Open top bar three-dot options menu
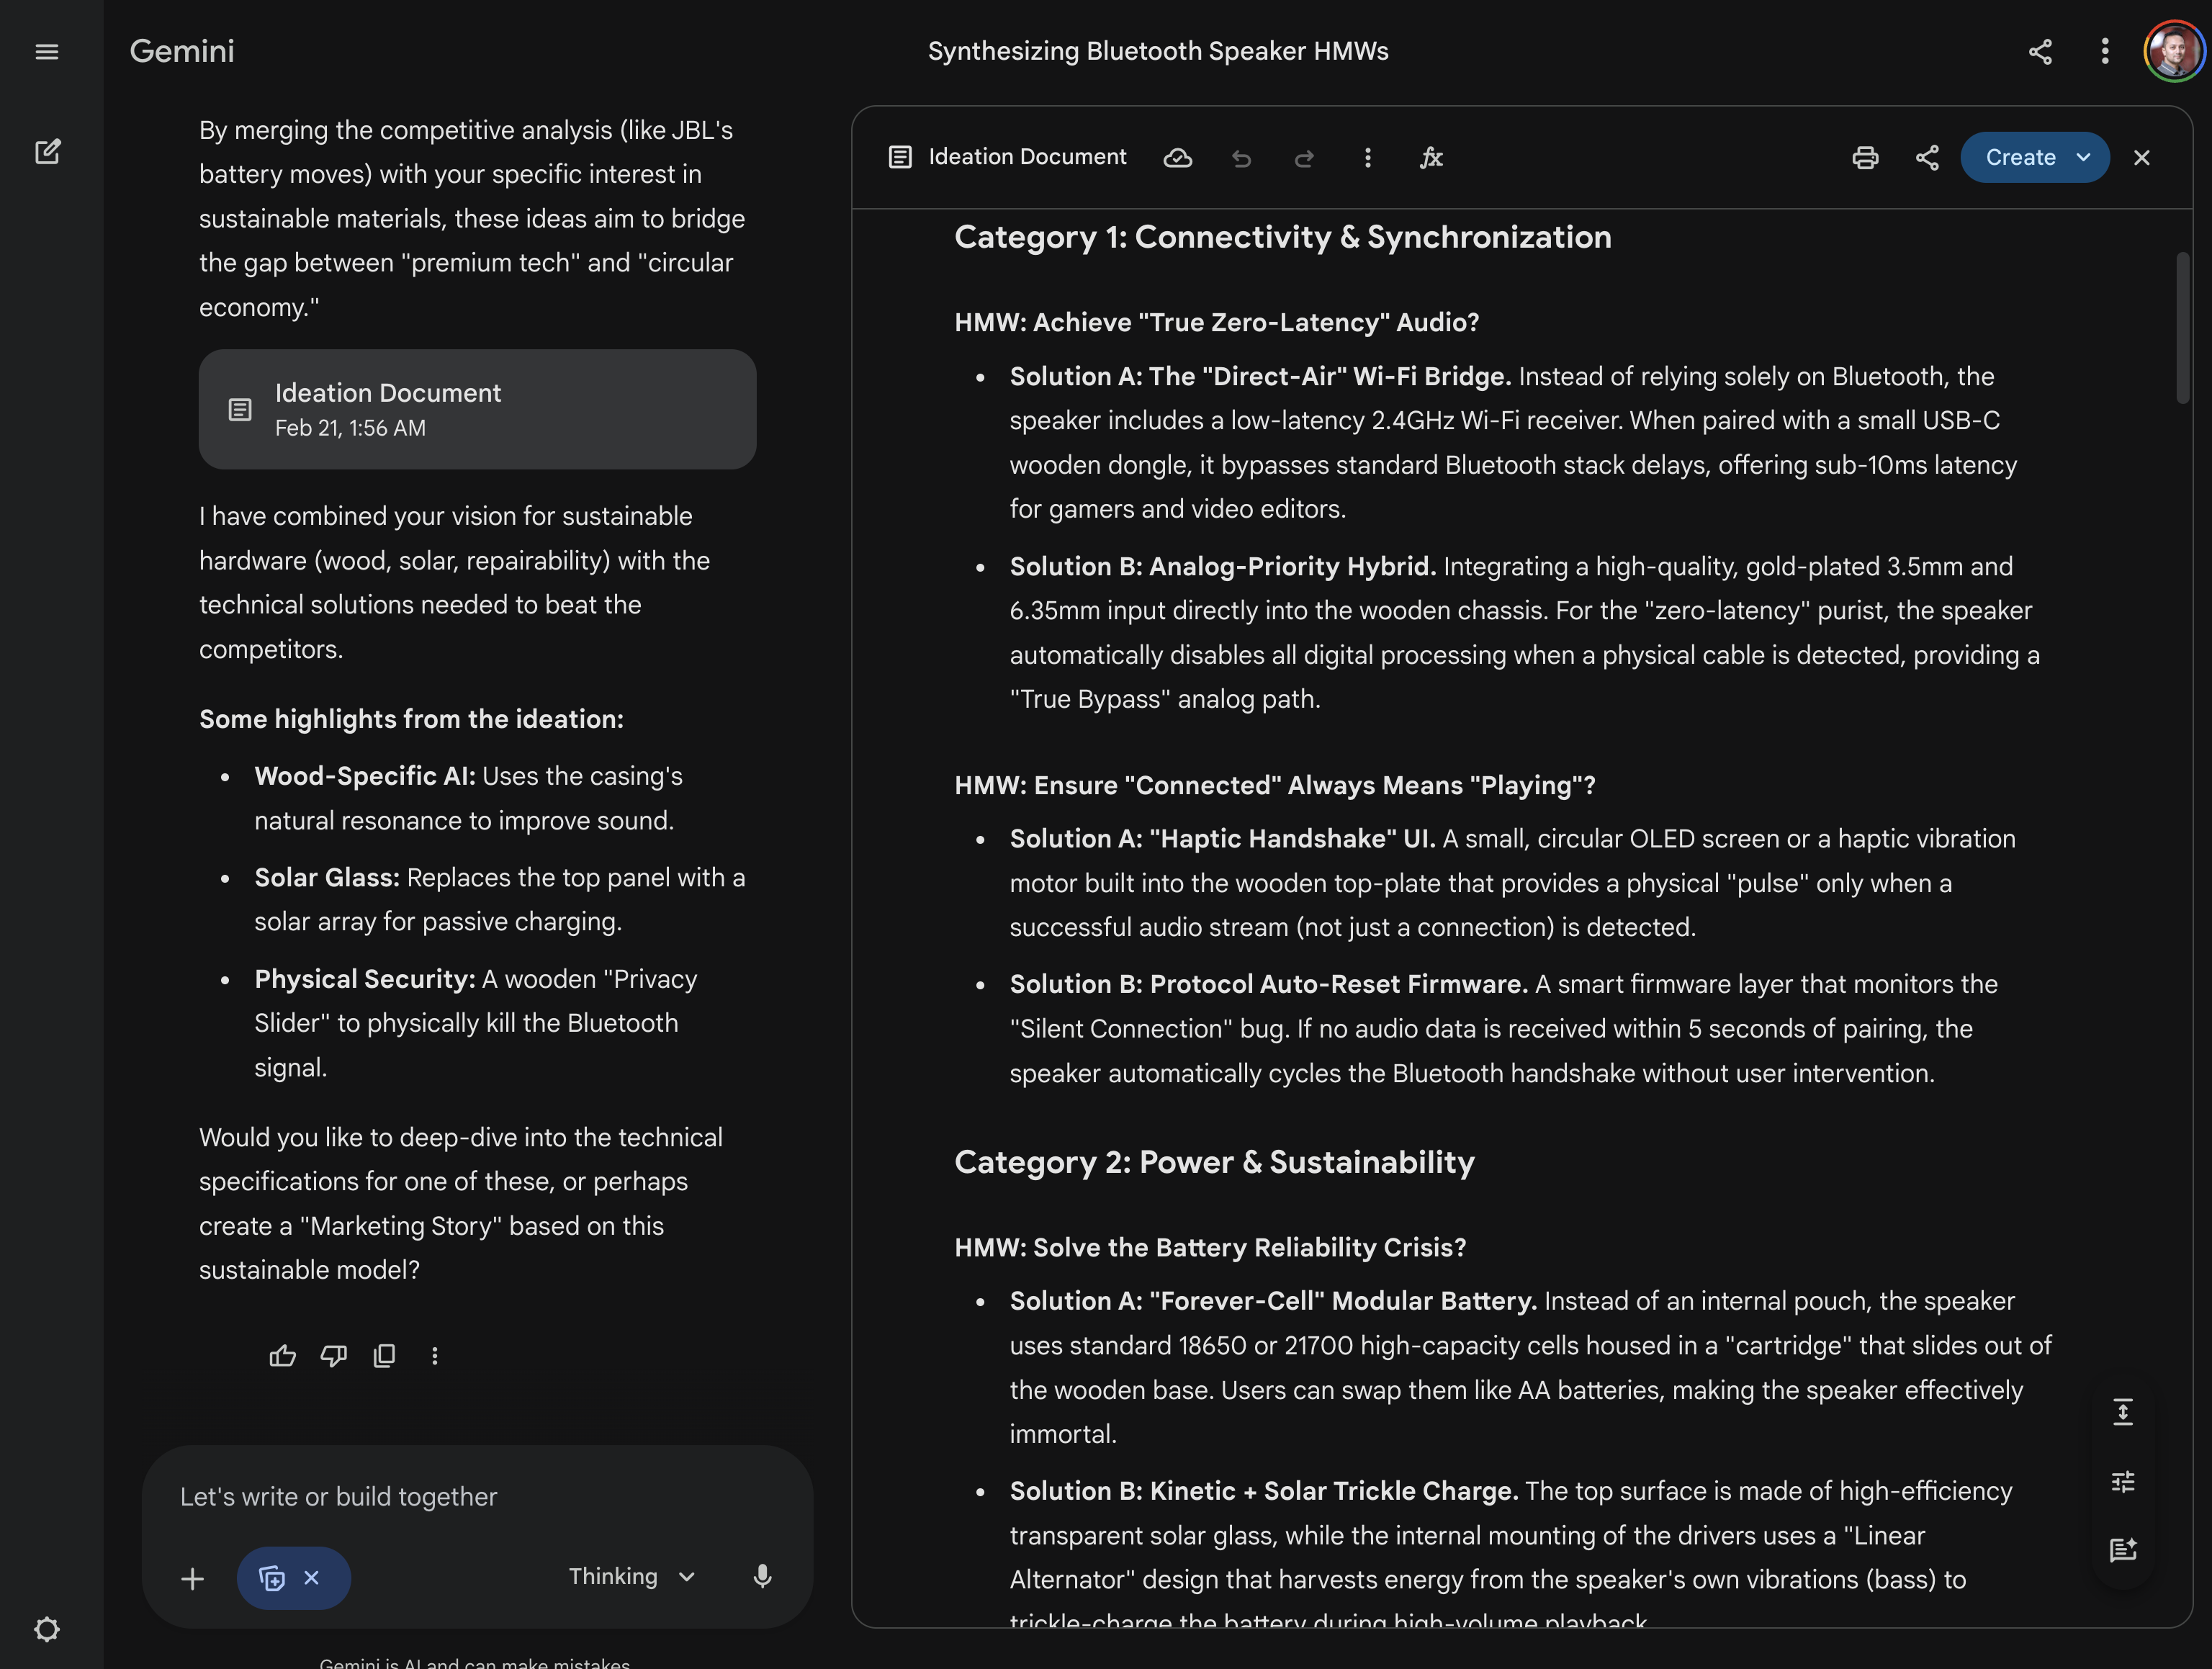This screenshot has height=1669, width=2212. (x=2105, y=51)
